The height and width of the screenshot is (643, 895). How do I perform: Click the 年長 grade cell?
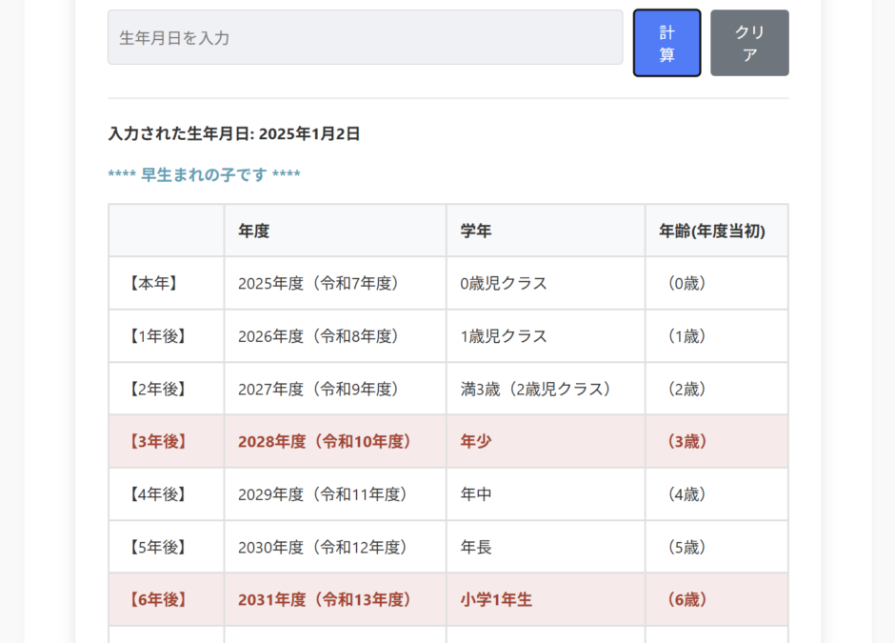point(476,548)
